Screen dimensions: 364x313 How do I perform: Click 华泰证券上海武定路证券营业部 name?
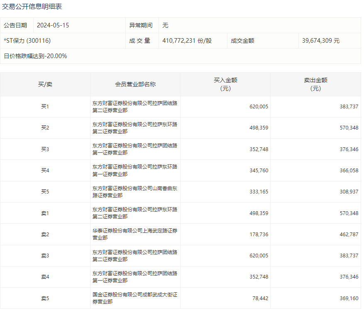(x=135, y=234)
